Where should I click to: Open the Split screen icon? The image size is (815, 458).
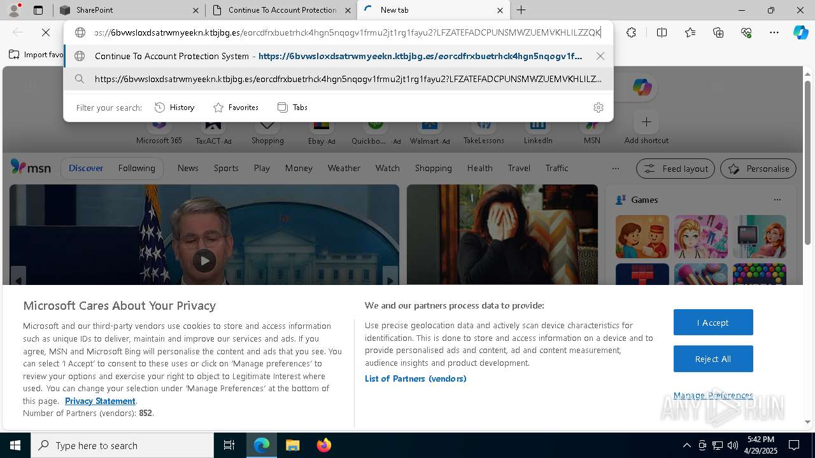pos(662,32)
